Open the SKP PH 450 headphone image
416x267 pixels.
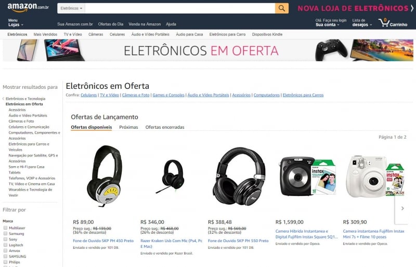pyautogui.click(x=105, y=176)
